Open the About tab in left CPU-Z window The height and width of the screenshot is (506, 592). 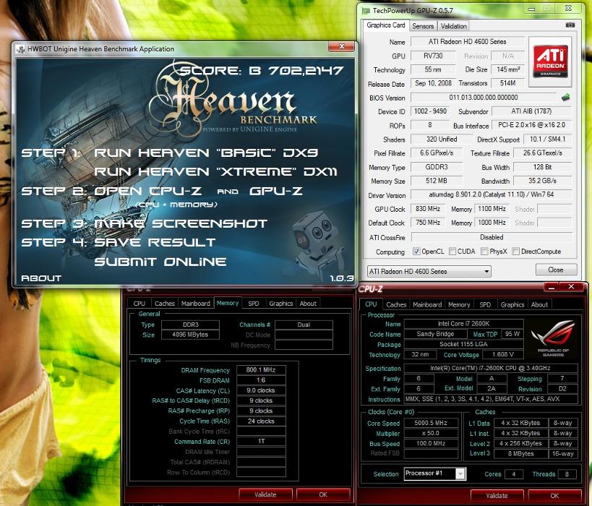[x=308, y=303]
